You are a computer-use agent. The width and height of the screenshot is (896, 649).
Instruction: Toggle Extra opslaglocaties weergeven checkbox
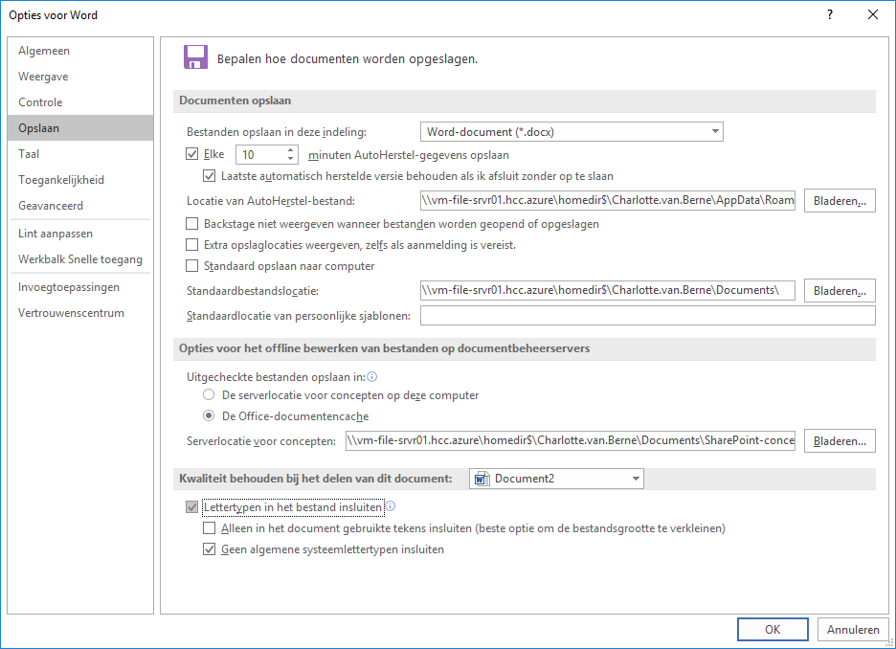pyautogui.click(x=192, y=245)
